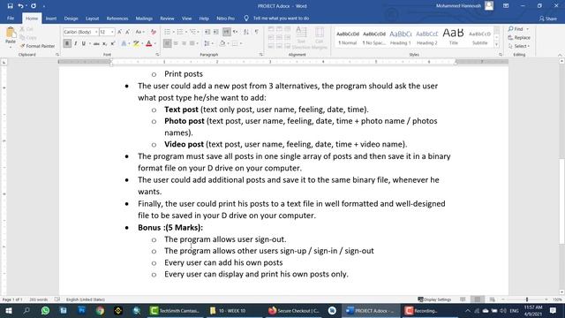Apply the Title style
Image resolution: width=565 pixels, height=318 pixels.
tap(453, 37)
